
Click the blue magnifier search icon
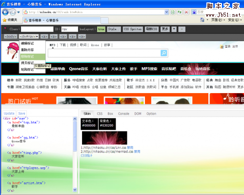[164, 53]
